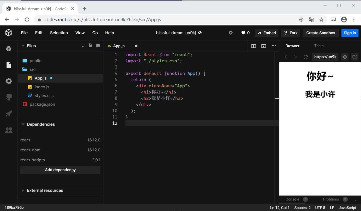
Task: Toggle projection view icon in preview
Action: coord(345,57)
